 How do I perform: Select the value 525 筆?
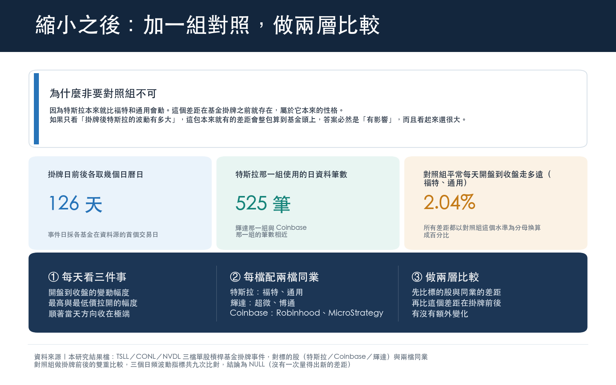point(263,203)
